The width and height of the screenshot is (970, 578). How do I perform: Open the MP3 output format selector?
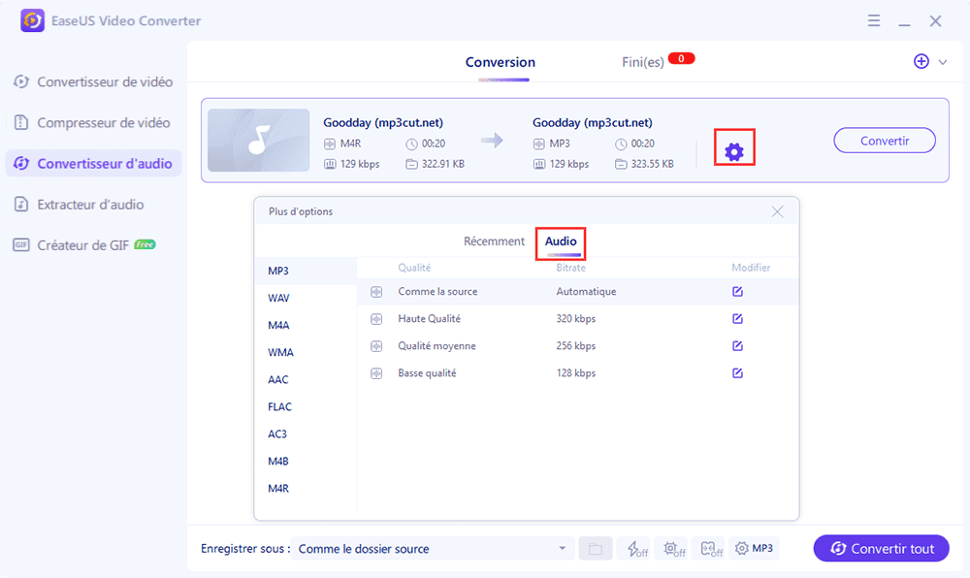(x=755, y=549)
